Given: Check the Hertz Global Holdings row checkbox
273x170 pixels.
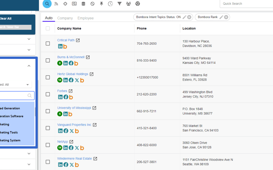Looking at the screenshot, I should [x=48, y=77].
